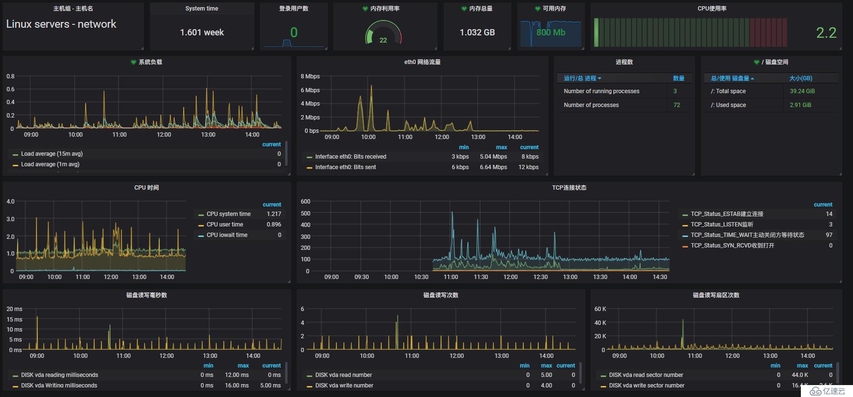
Task: Click the '2.2' CPU usage value
Action: pos(826,33)
